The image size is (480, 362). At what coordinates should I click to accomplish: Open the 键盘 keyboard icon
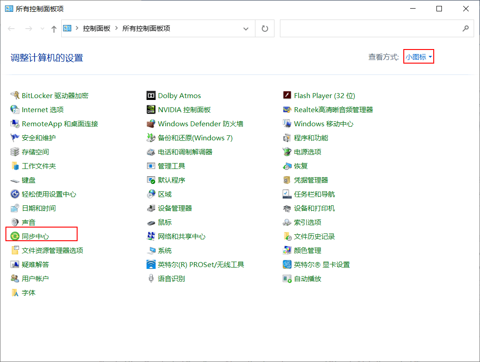pyautogui.click(x=15, y=180)
